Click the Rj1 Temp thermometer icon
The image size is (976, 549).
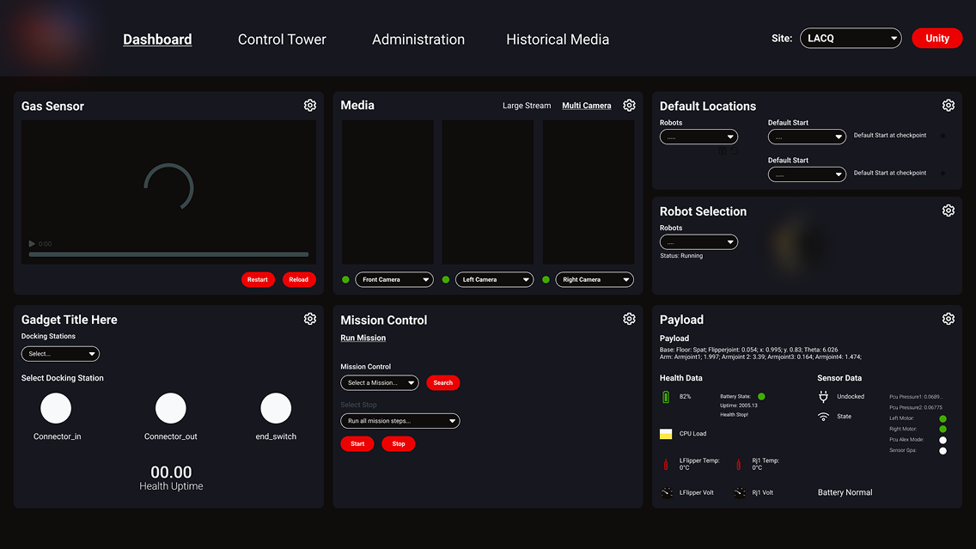click(739, 464)
